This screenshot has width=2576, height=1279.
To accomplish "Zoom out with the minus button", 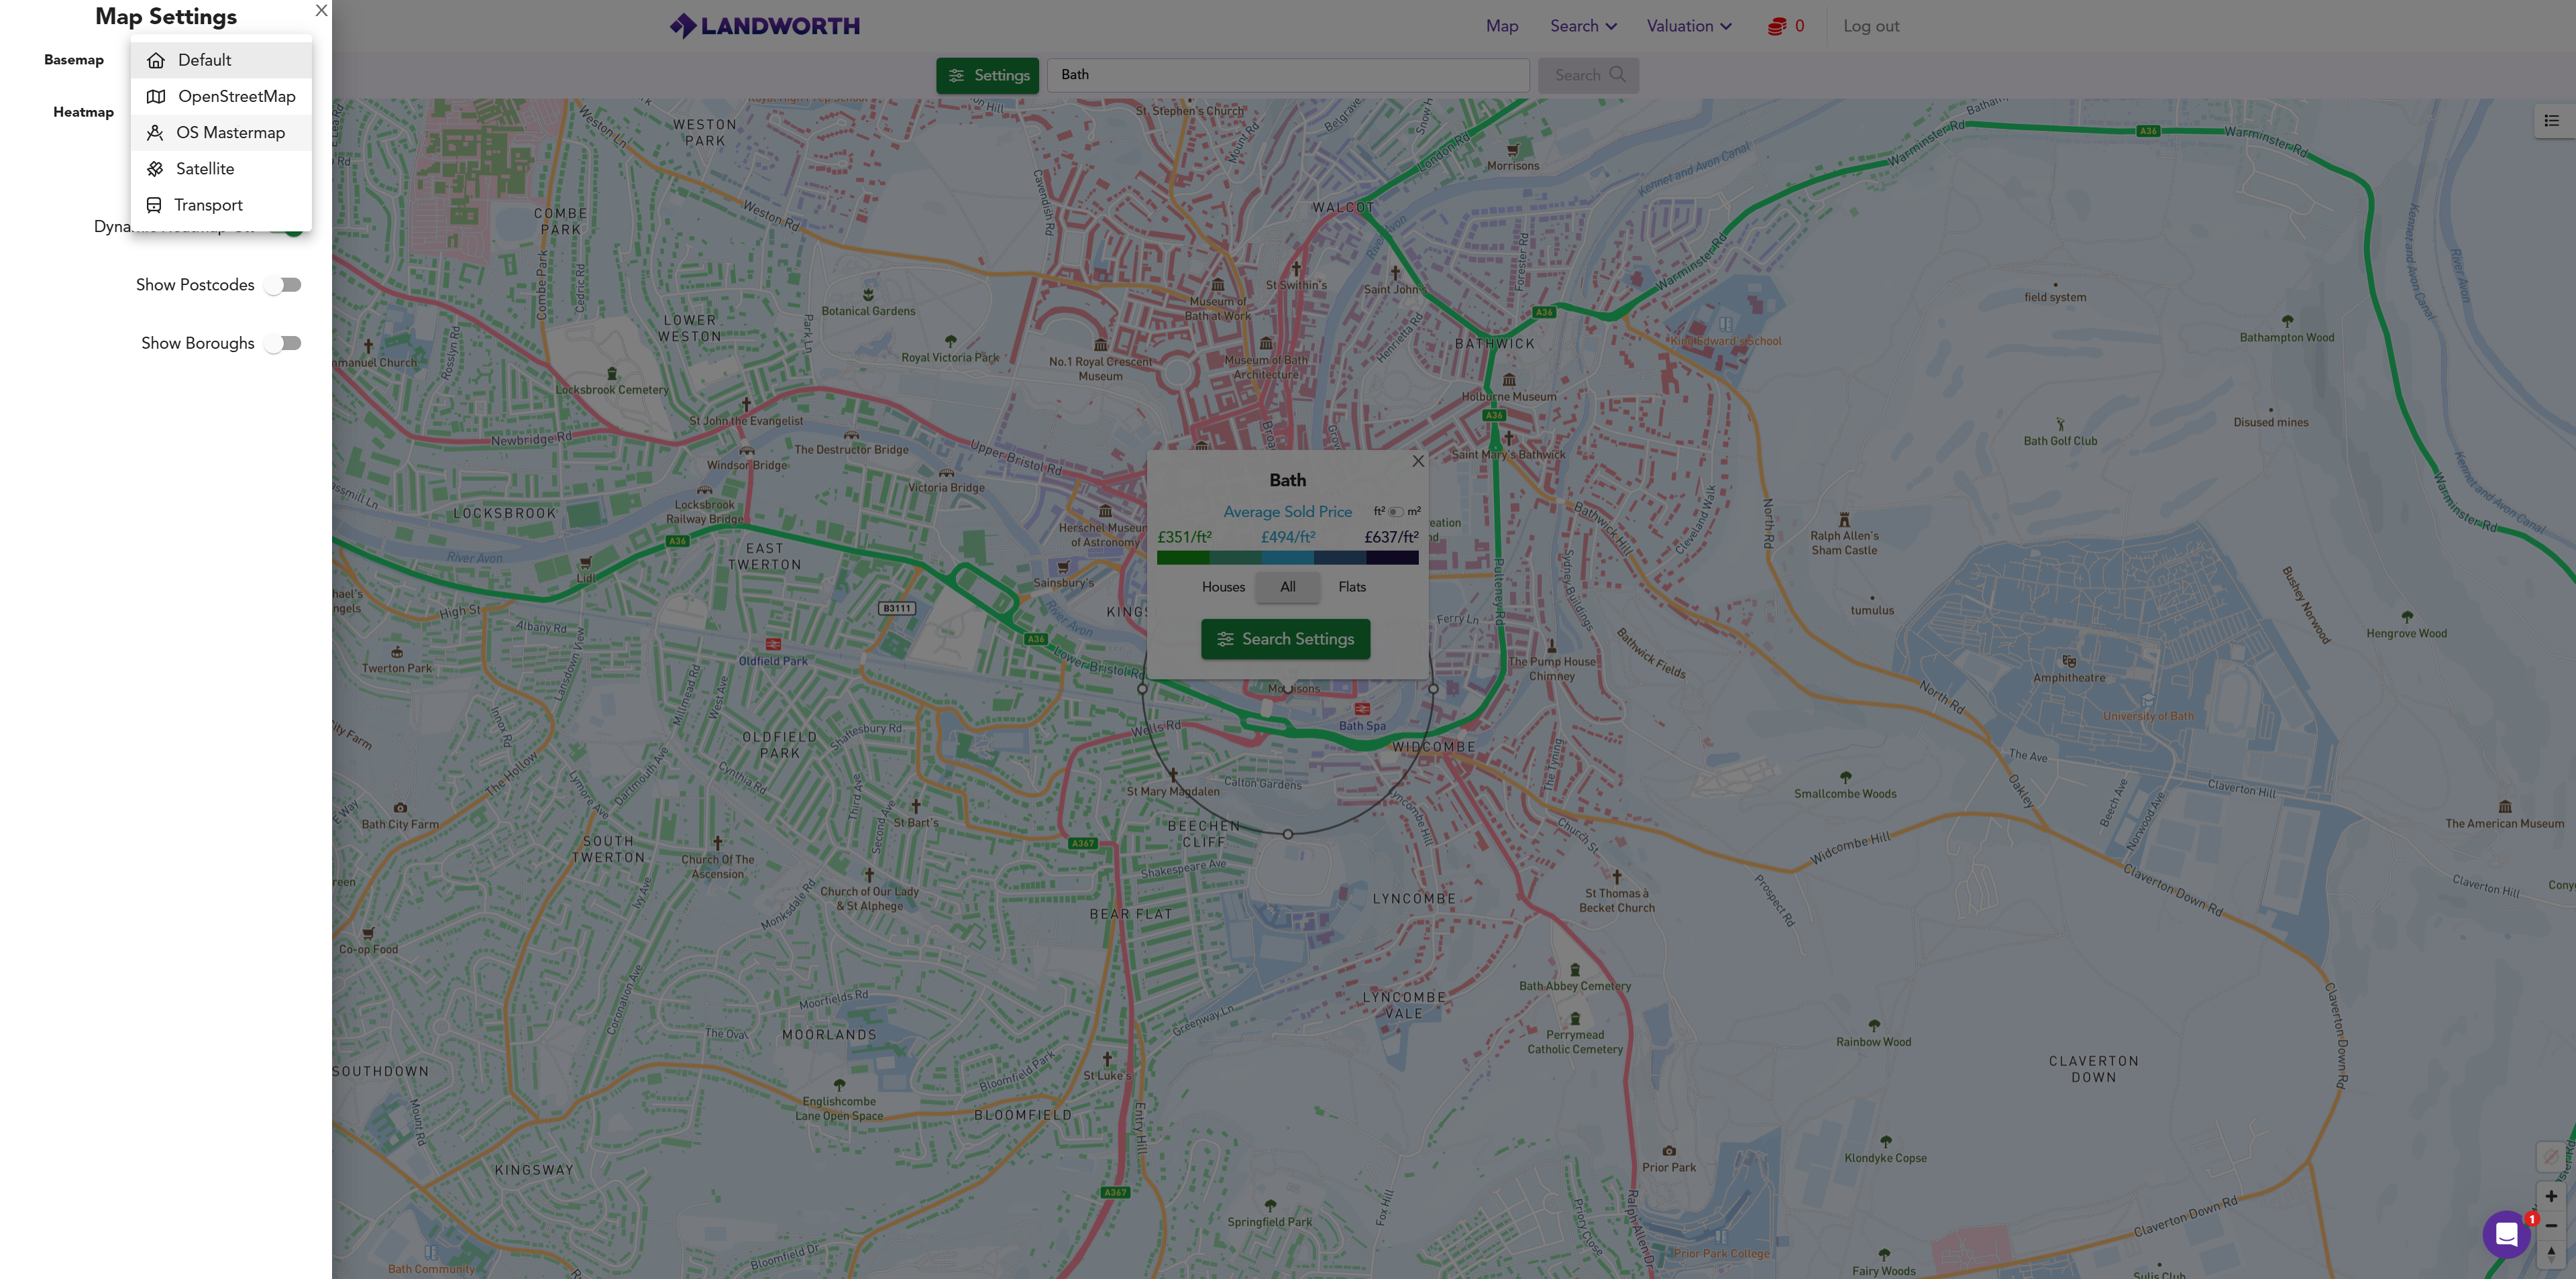I will pyautogui.click(x=2551, y=1225).
